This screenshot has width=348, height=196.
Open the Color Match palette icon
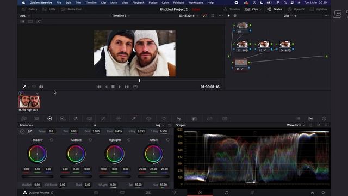pos(37,119)
